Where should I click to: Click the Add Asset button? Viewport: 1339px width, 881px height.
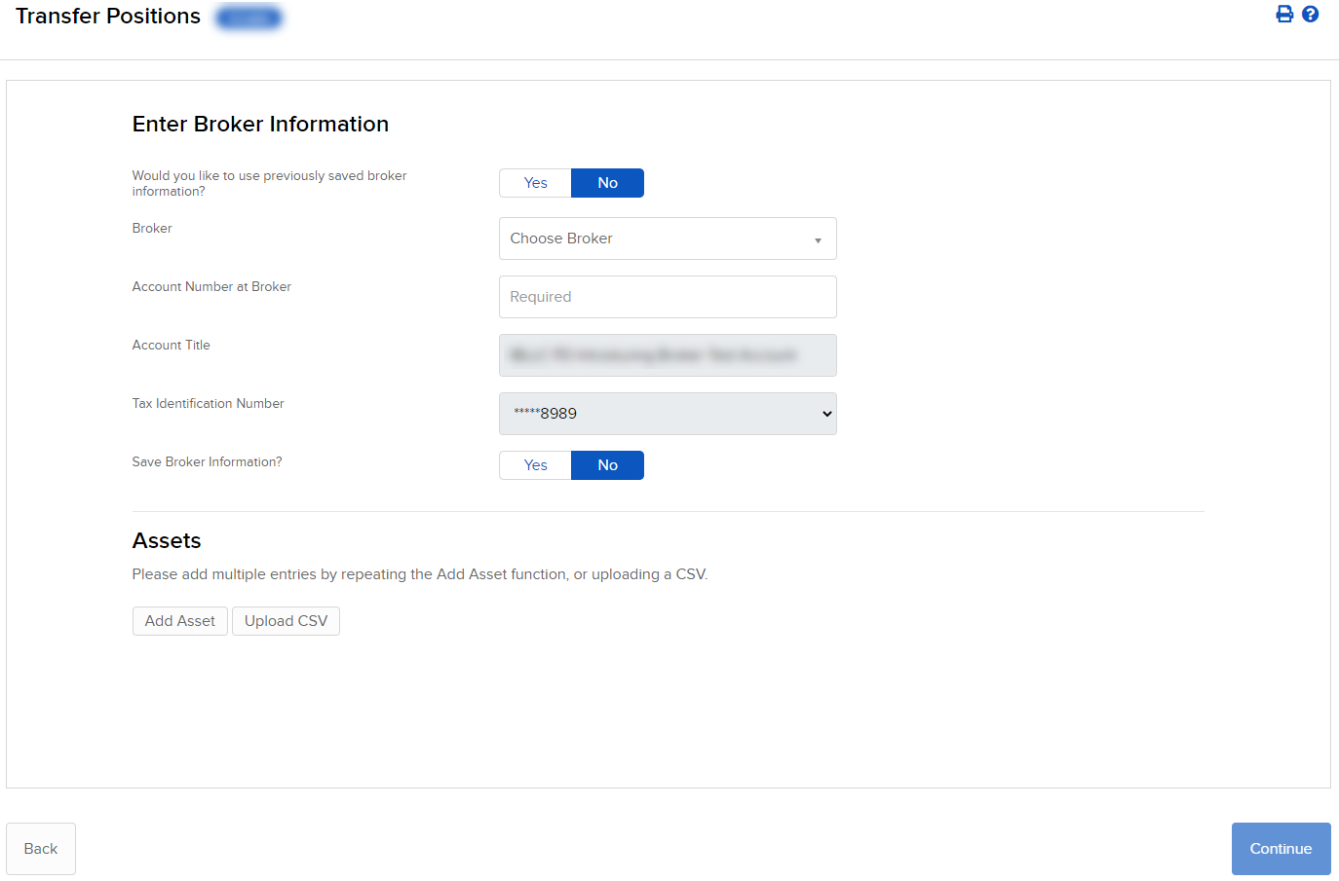[179, 620]
